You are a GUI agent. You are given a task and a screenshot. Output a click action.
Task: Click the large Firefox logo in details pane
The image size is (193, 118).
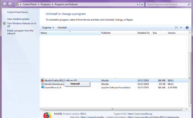click(47, 115)
